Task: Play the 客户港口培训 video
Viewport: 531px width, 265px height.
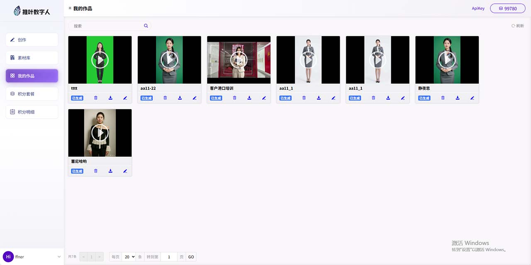Action: 239,60
